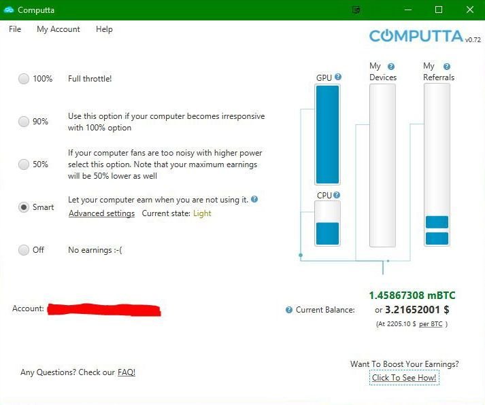Click the My Referrals help icon
485x405 pixels.
tap(447, 67)
